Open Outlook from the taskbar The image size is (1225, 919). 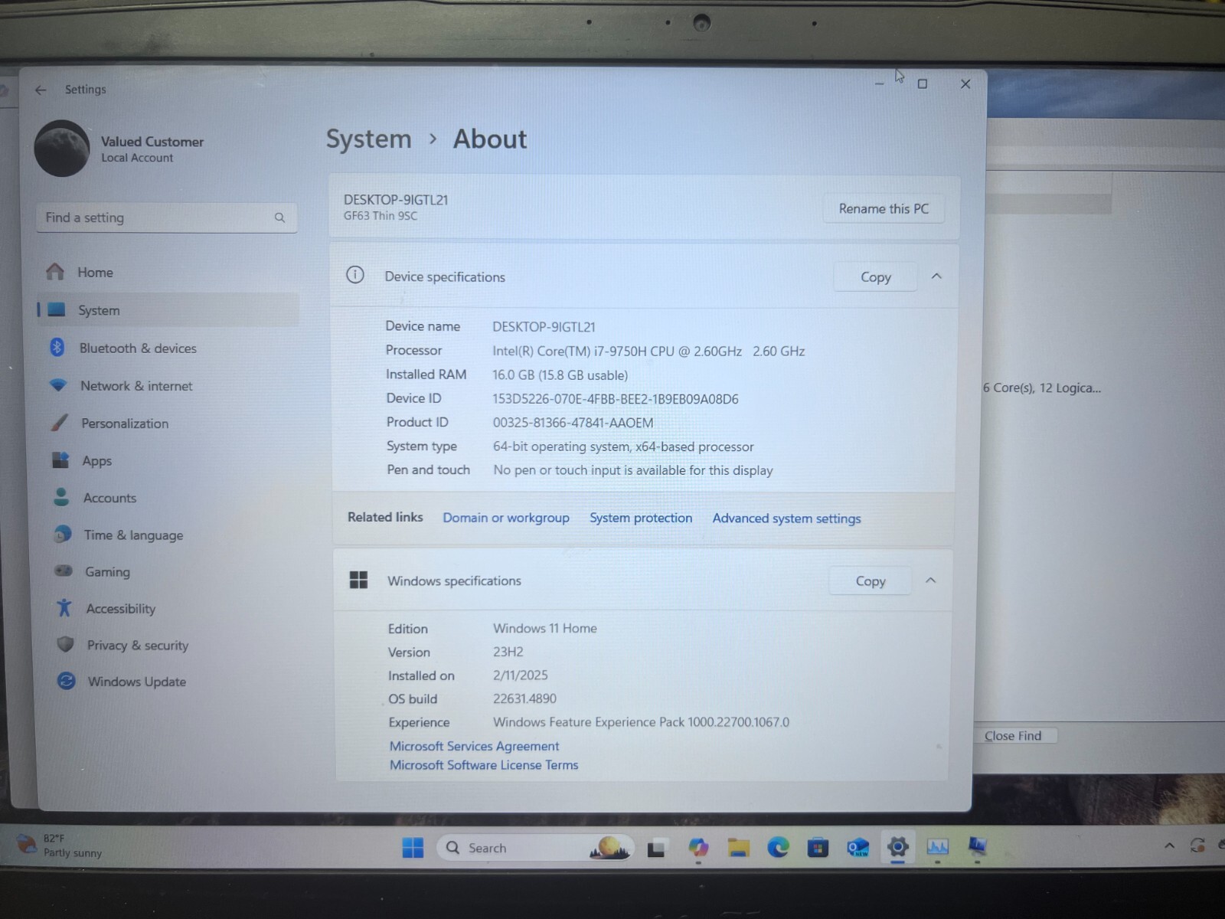tap(857, 848)
